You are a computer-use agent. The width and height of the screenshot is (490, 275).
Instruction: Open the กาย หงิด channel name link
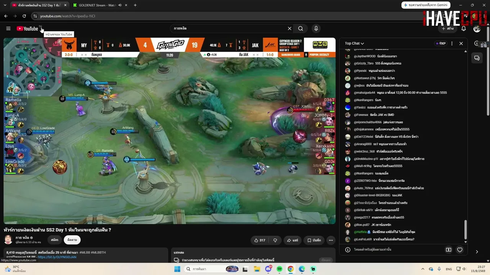click(23, 238)
